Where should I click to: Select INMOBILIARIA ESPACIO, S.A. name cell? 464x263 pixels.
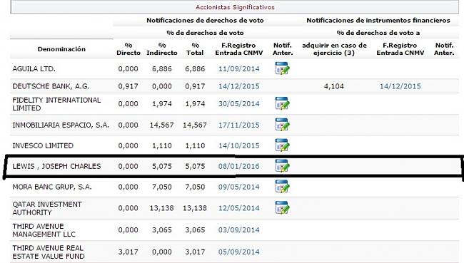(x=61, y=125)
